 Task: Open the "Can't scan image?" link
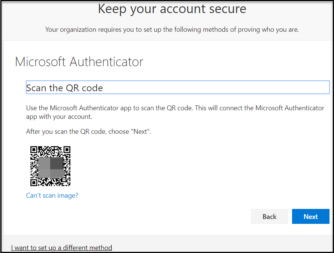(52, 195)
